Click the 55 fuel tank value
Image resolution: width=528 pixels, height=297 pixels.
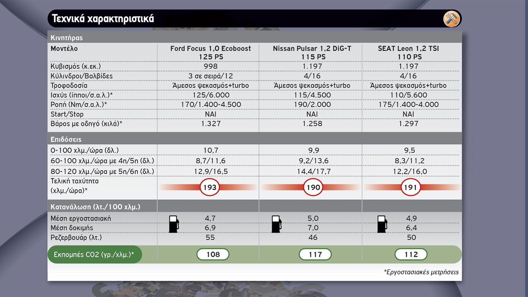(x=210, y=238)
